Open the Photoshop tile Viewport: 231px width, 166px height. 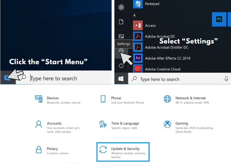coord(219,19)
